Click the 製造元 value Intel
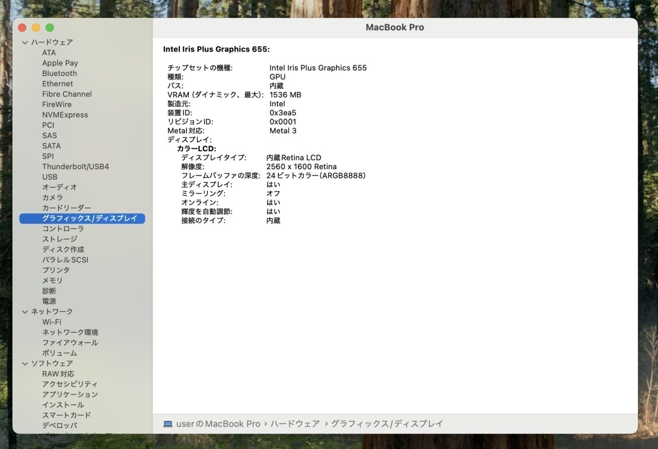This screenshot has width=658, height=449. pyautogui.click(x=278, y=104)
